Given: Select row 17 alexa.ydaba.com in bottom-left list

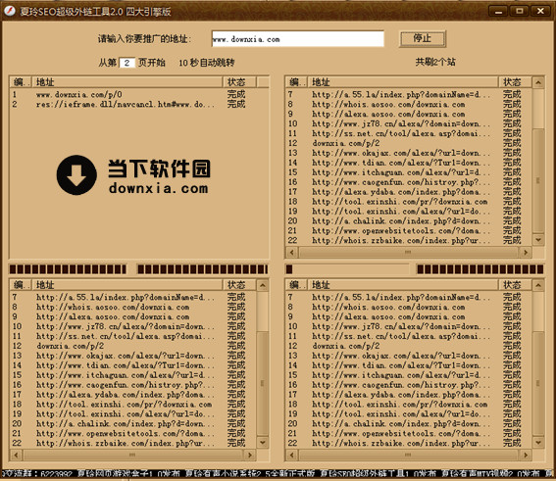Looking at the screenshot, I should click(132, 395).
